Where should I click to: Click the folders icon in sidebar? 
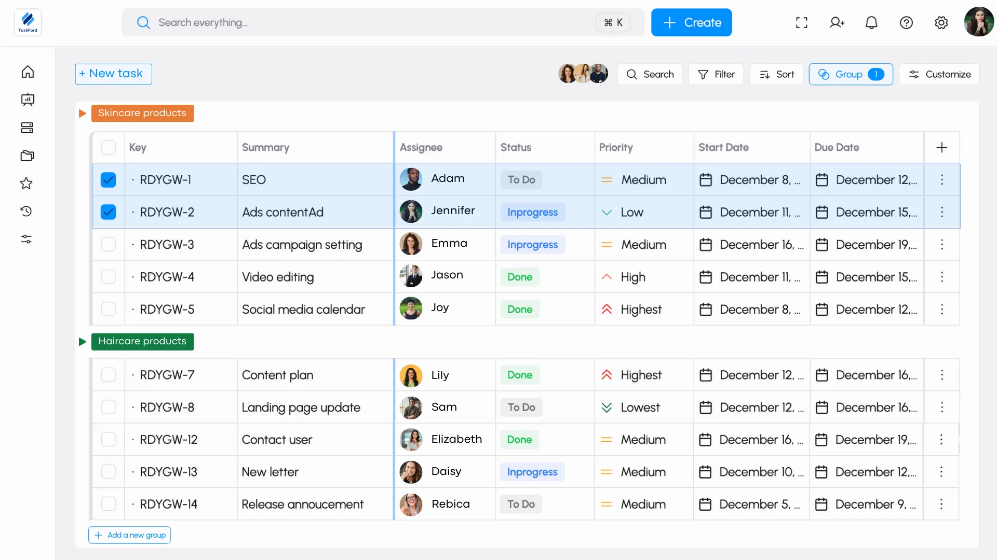[28, 156]
